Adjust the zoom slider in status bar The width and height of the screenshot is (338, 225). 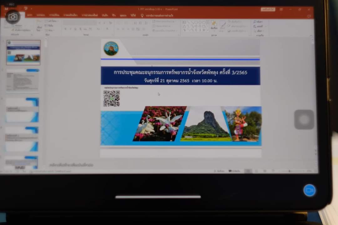pos(290,171)
